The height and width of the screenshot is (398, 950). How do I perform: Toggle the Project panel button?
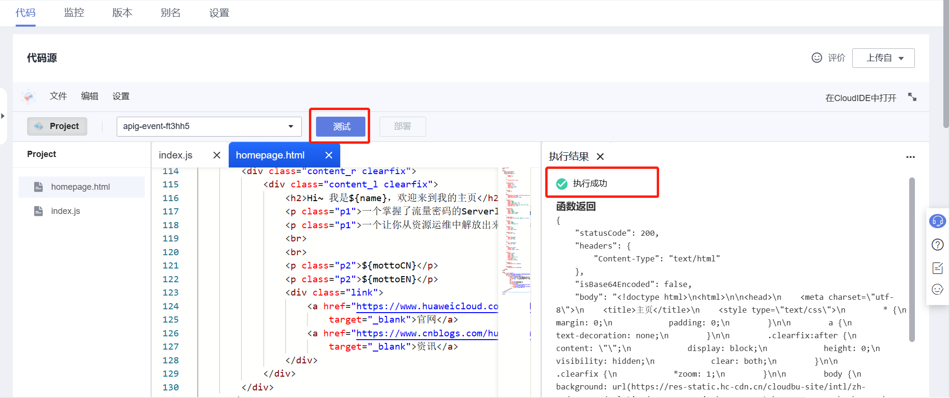coord(57,126)
